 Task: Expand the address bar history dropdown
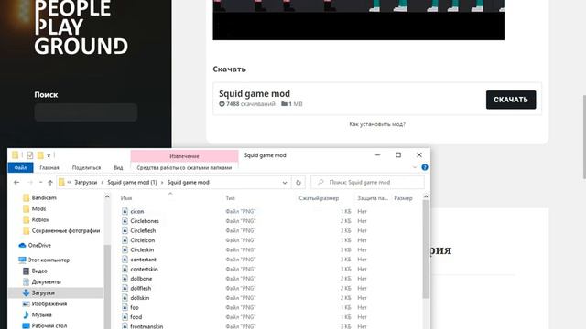point(285,183)
